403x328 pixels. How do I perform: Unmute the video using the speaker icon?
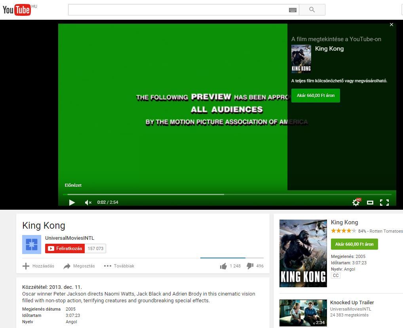click(x=88, y=203)
